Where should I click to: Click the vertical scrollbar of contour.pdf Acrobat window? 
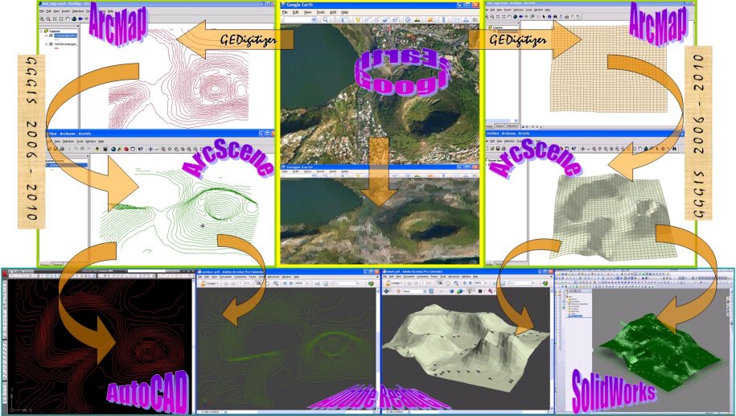pos(378,350)
